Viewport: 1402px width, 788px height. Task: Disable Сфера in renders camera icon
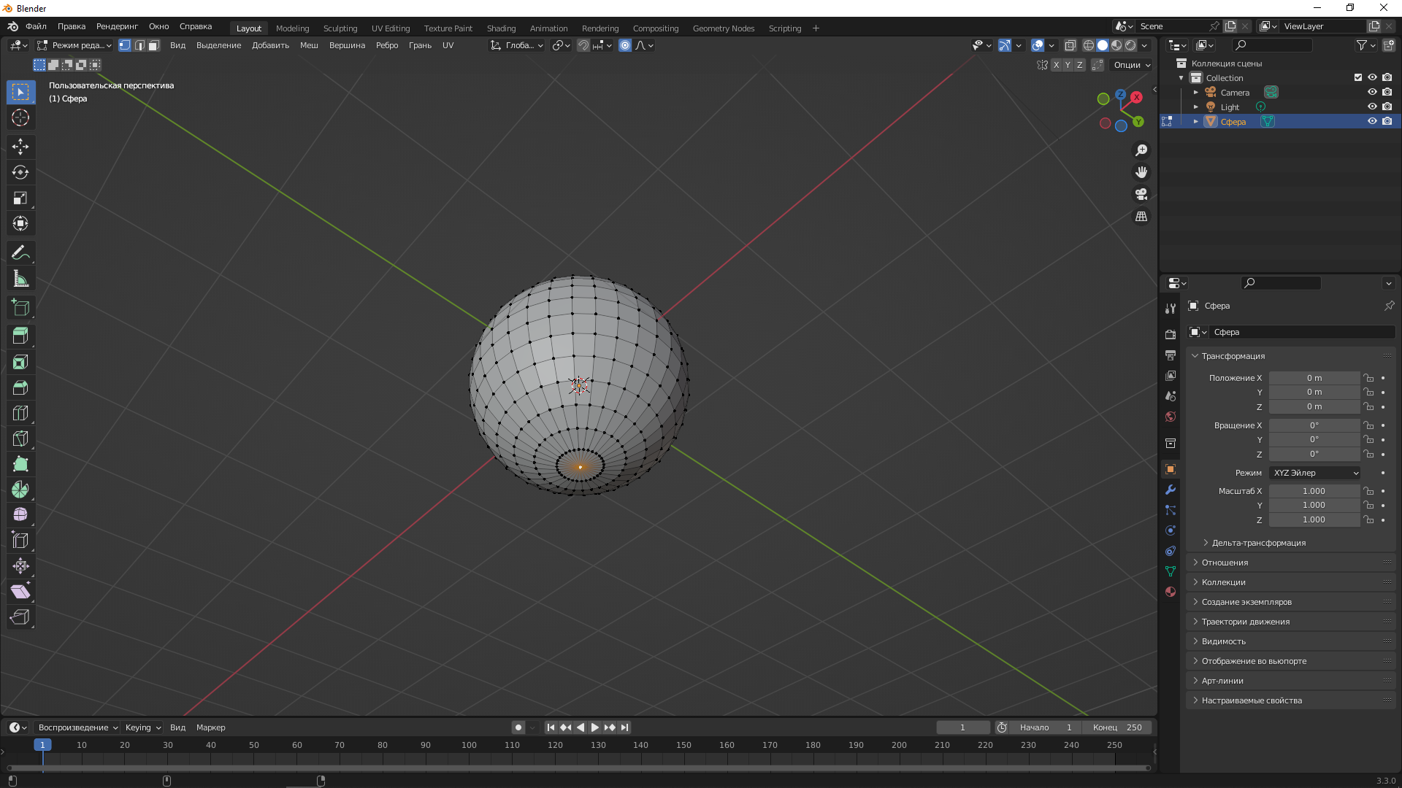(x=1387, y=121)
